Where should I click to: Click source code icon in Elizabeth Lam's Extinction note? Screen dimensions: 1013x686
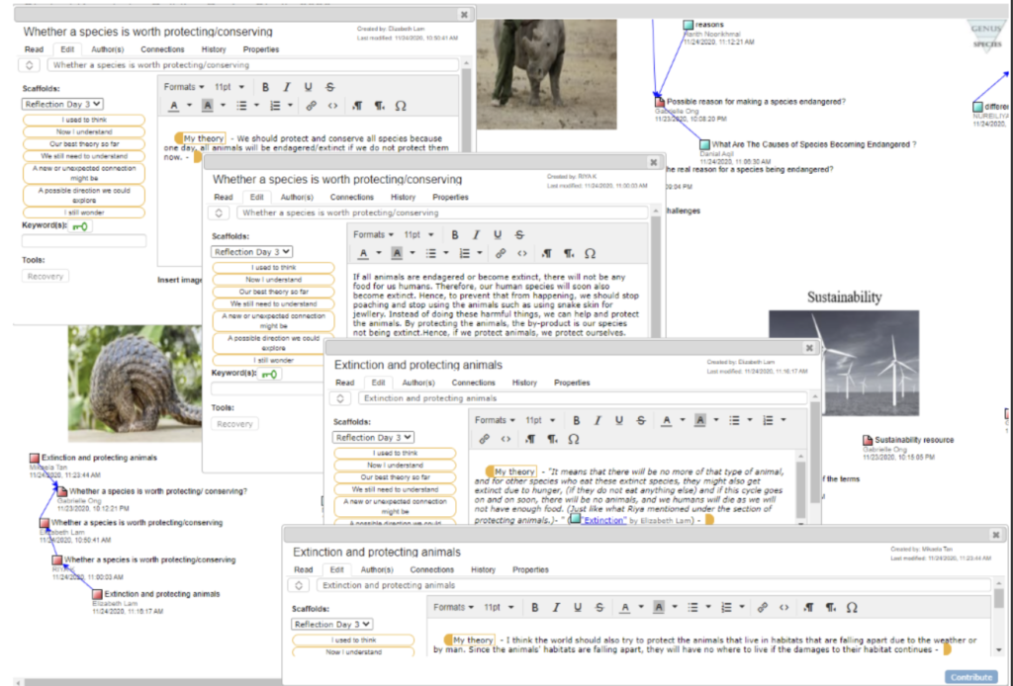coord(506,439)
